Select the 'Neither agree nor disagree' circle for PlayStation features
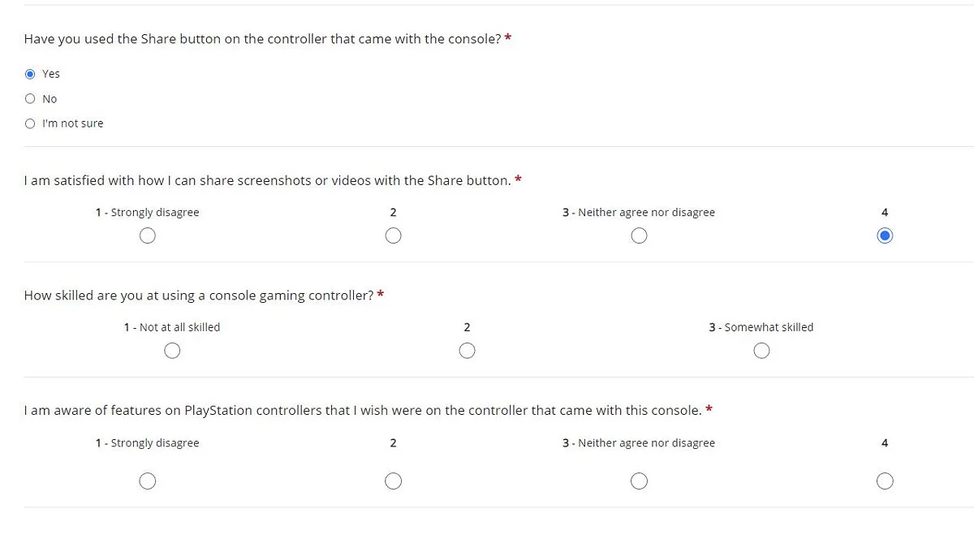This screenshot has height=548, width=974. coord(639,481)
